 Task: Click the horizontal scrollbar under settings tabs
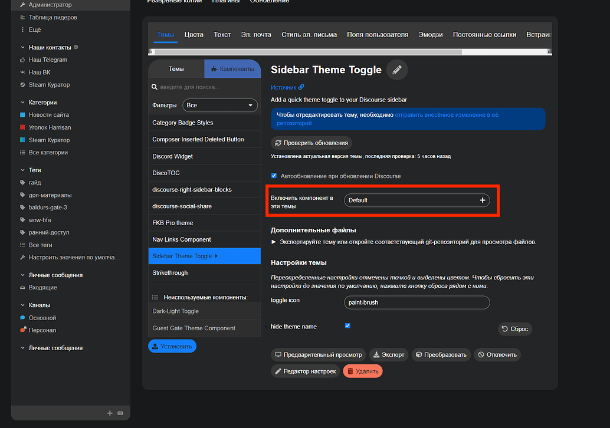coord(307,52)
